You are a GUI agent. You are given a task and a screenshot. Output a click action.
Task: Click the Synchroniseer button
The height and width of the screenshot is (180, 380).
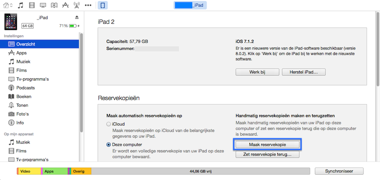tap(339, 171)
